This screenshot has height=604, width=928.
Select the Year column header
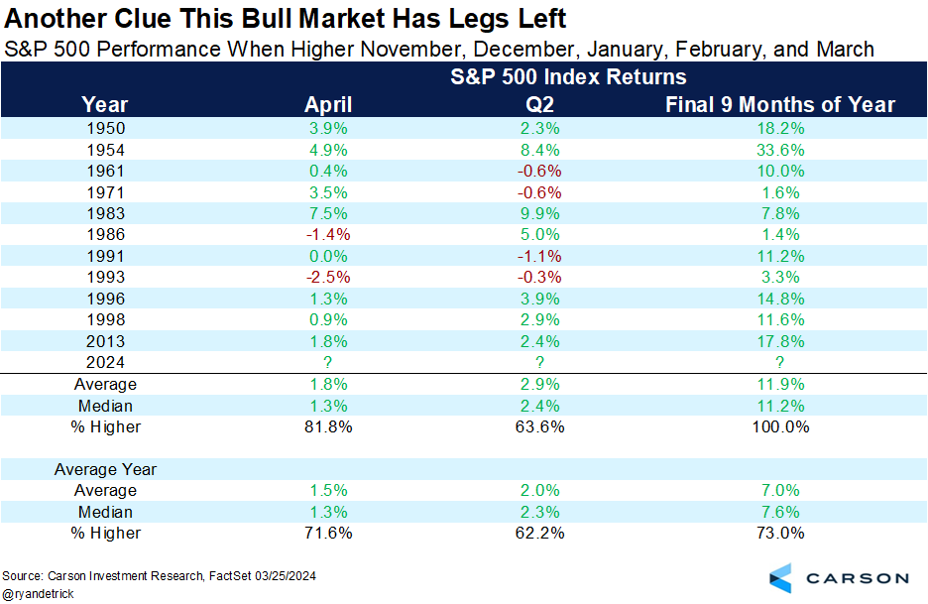pos(104,104)
